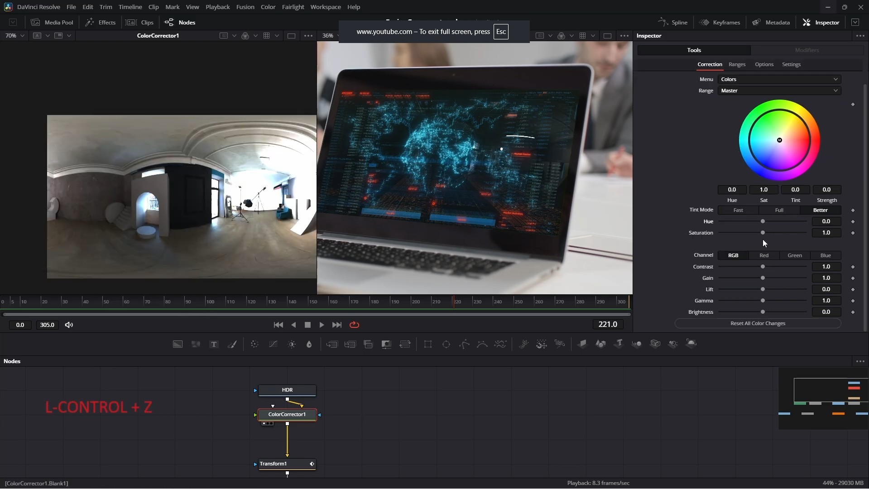Toggle loop playback mode
Screen dimensions: 869x489
[x=354, y=325]
